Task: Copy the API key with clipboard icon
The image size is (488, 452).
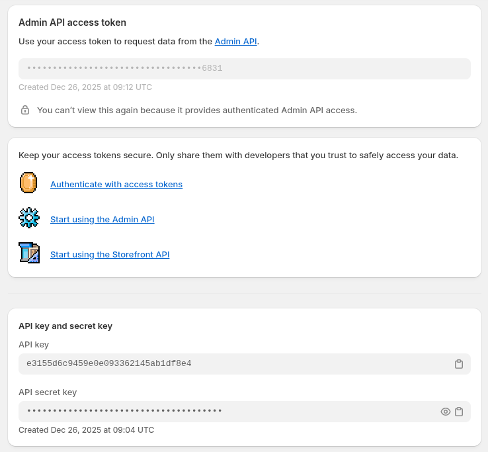Action: coord(459,364)
